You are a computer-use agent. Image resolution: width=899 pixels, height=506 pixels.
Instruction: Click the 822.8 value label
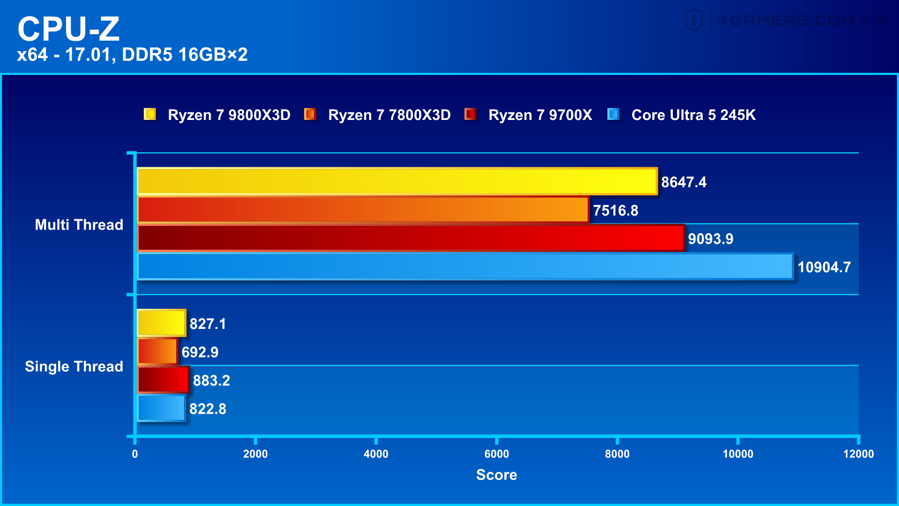(x=208, y=409)
